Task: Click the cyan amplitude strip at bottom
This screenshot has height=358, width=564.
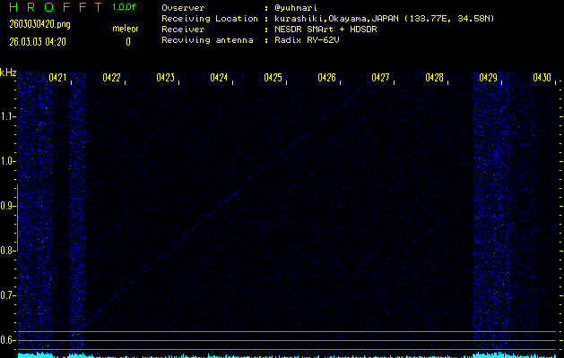Action: point(287,355)
